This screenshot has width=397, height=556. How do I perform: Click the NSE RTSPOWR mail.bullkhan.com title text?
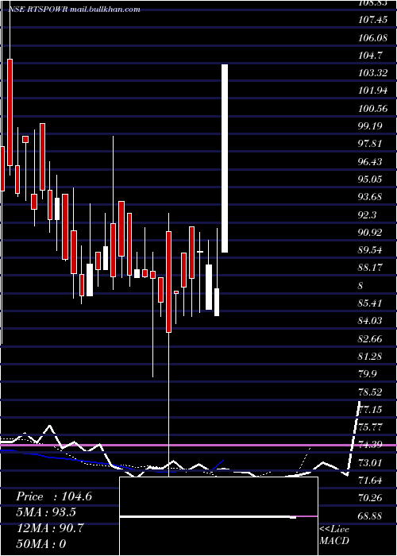pos(73,10)
